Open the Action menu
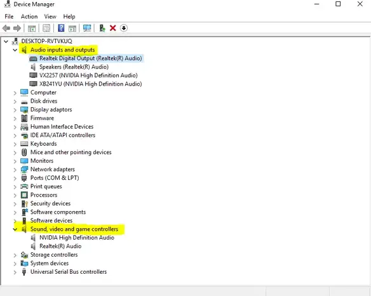The height and width of the screenshot is (296, 371). (x=29, y=16)
